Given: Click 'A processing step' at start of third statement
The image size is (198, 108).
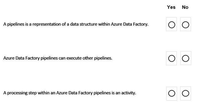Looking at the screenshot, I should [20, 93].
